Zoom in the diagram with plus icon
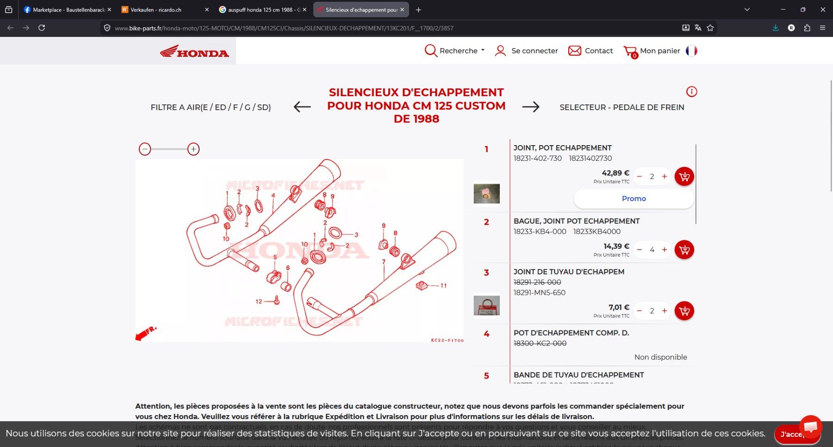 tap(193, 149)
